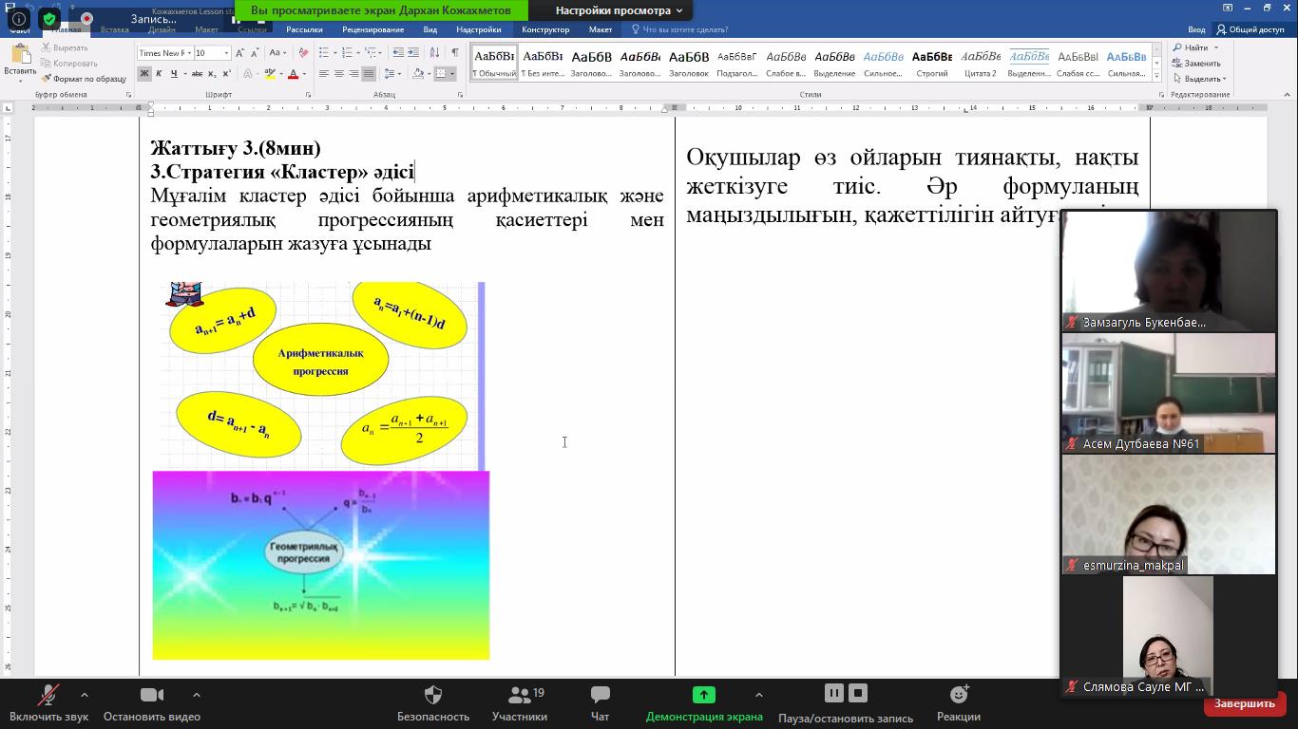Screen dimensions: 1298x729
Task: Stop the Zoom recording
Action: [x=858, y=693]
